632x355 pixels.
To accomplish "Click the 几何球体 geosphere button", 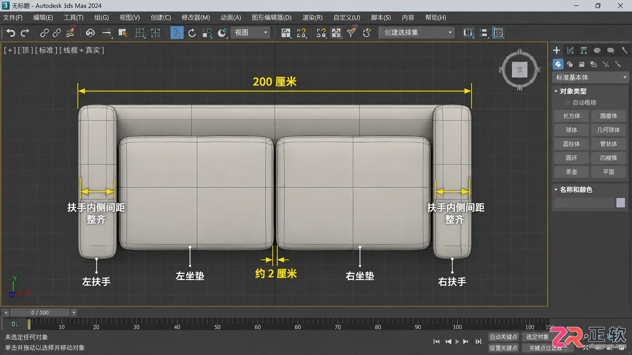I will 608,130.
